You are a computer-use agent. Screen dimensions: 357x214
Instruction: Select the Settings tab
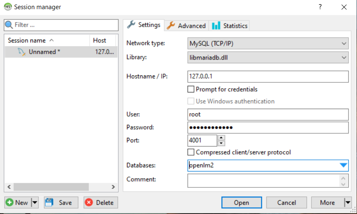(x=144, y=25)
